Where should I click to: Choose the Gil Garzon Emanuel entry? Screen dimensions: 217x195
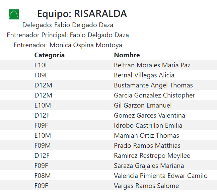coord(143,106)
